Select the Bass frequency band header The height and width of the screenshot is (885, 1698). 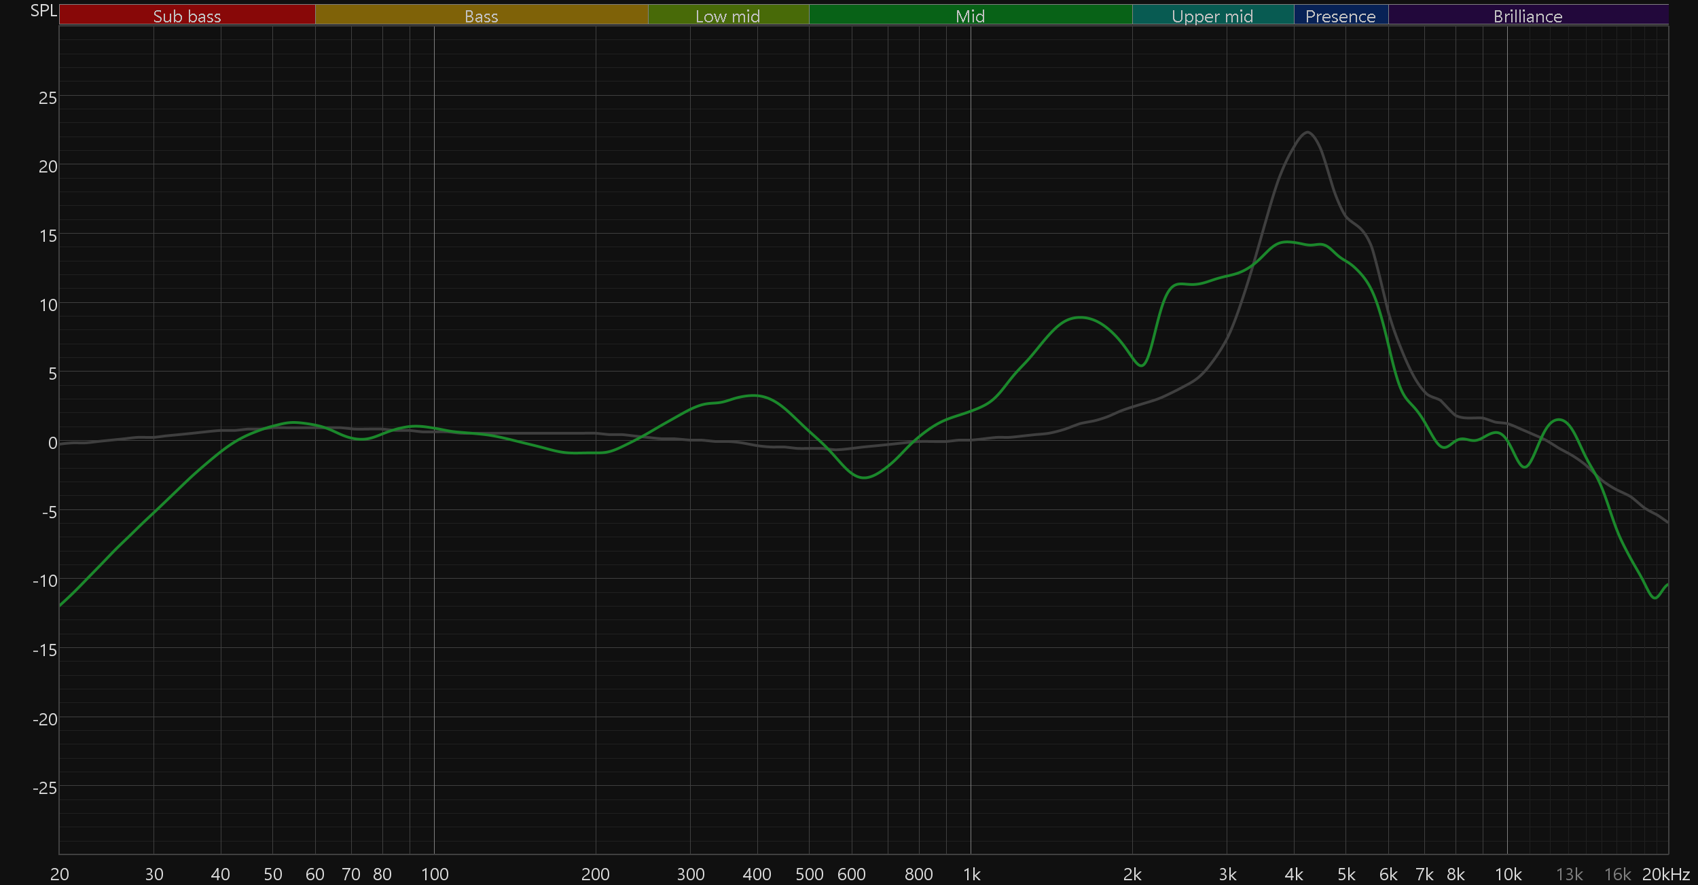[x=481, y=15]
